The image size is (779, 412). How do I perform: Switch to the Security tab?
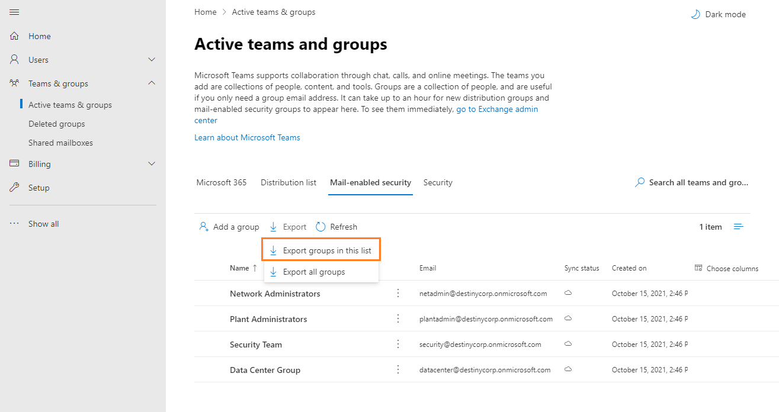tap(438, 182)
